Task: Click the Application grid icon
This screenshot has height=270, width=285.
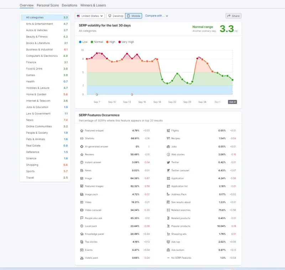Action: (x=168, y=178)
